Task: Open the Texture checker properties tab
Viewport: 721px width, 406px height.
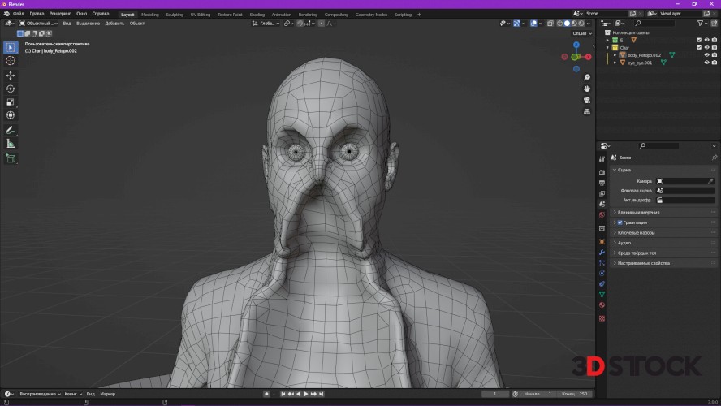Action: pos(602,318)
